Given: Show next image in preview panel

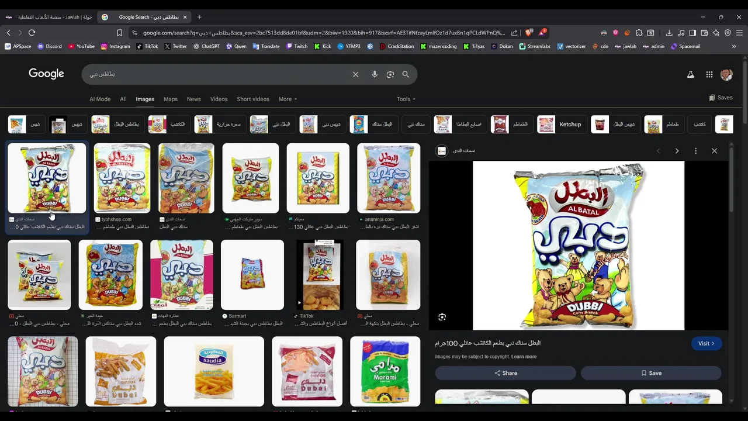Looking at the screenshot, I should click(x=677, y=151).
